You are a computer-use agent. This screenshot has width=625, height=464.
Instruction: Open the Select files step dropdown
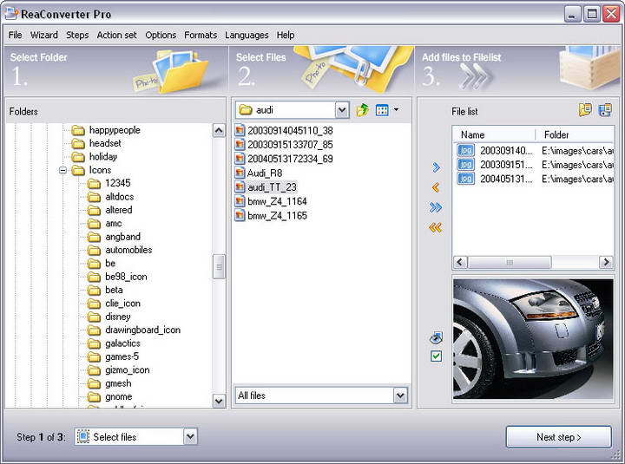(x=190, y=437)
